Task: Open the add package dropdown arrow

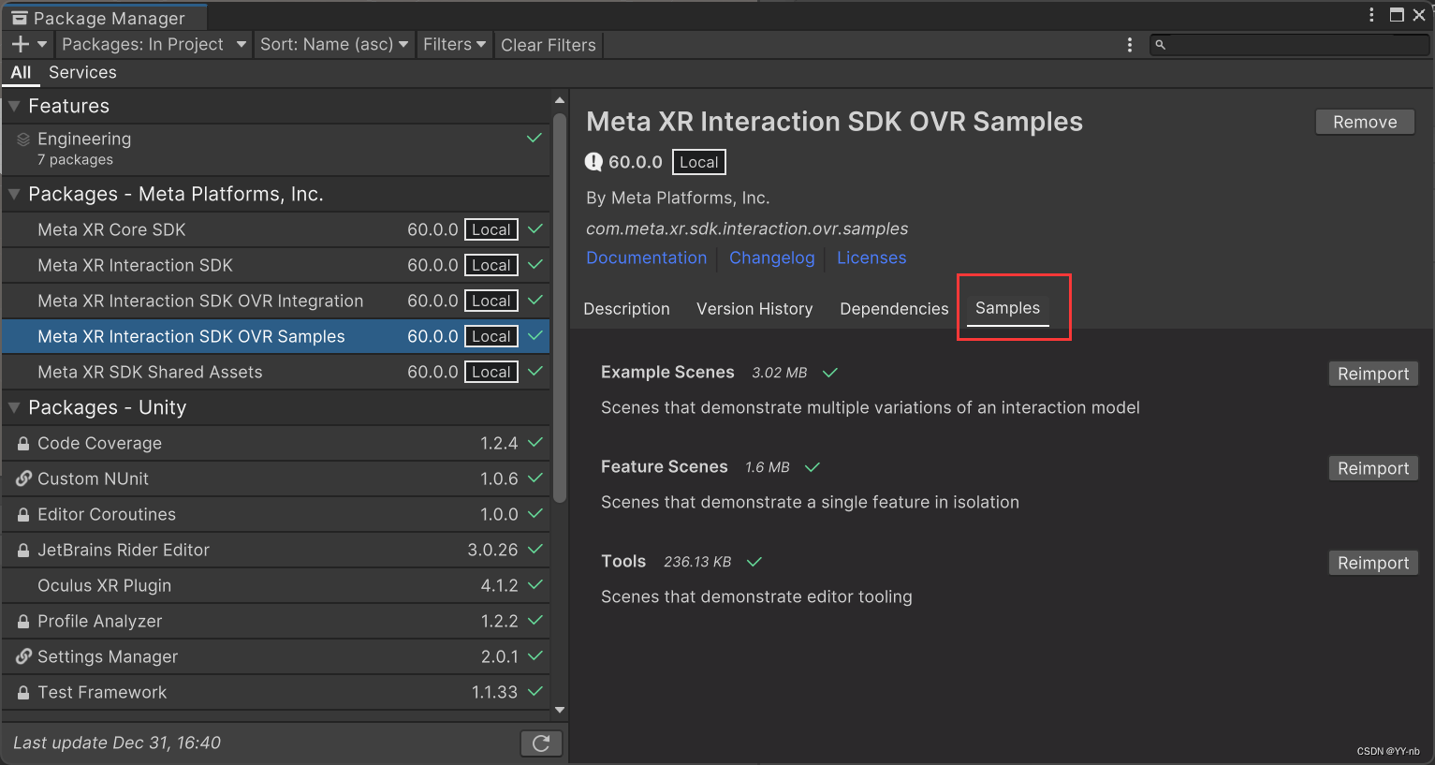Action: coord(42,44)
